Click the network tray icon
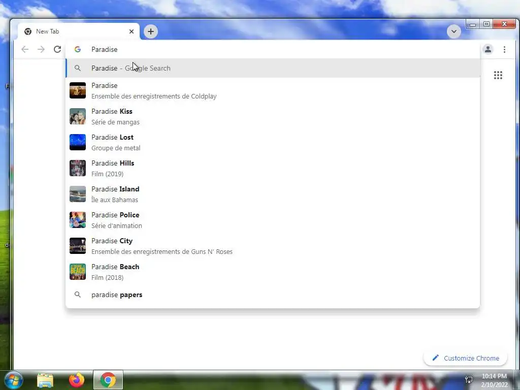Screen dimensions: 520x390 [469, 380]
